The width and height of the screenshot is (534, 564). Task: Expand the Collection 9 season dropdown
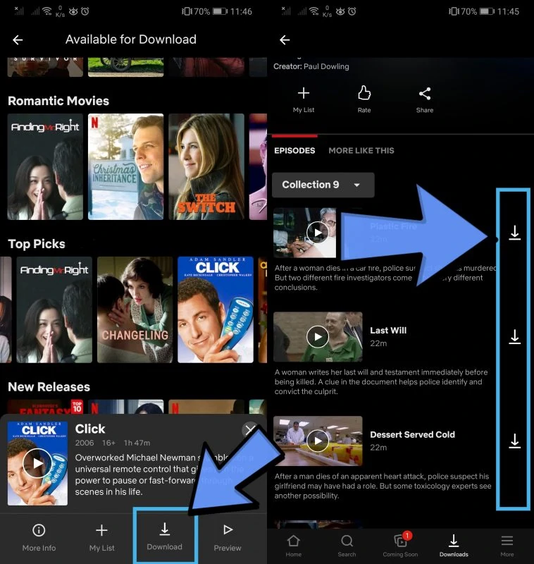(x=323, y=185)
